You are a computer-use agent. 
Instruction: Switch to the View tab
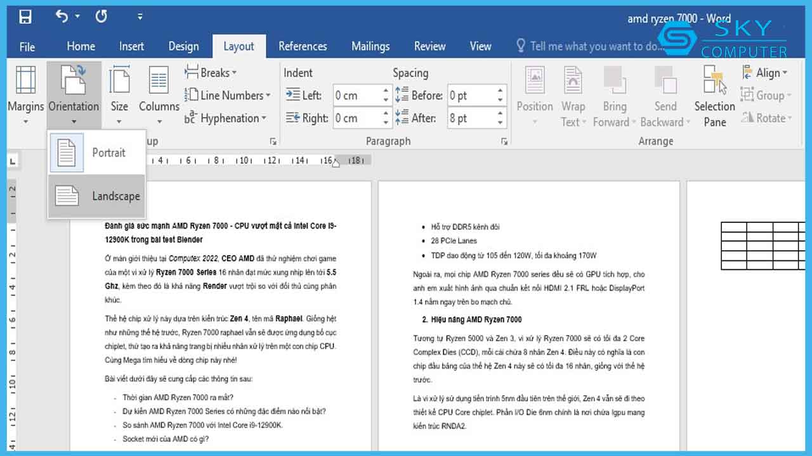[x=480, y=46]
